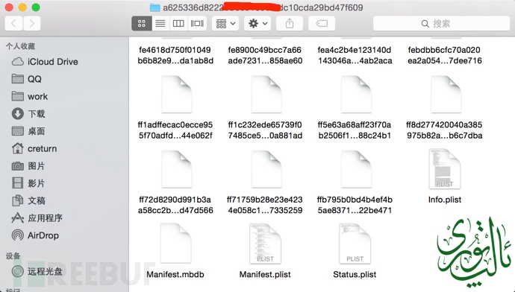Open the gear action menu
Viewport: 515px width, 292px height.
(x=257, y=24)
